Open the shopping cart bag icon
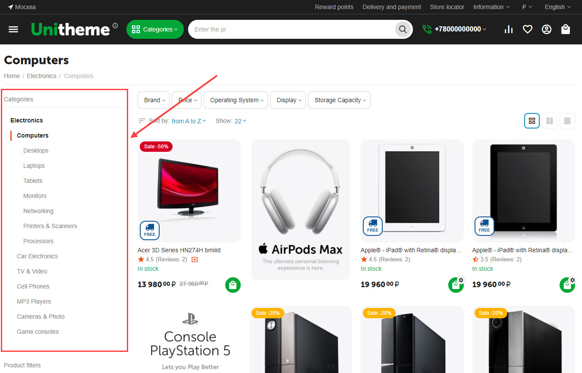 [x=565, y=29]
